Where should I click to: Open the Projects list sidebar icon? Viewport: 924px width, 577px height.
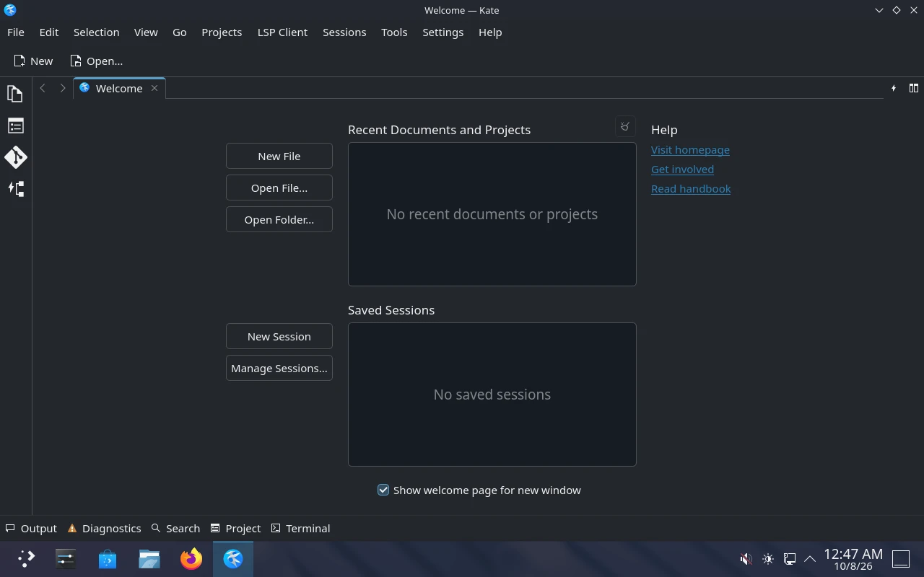pos(15,125)
